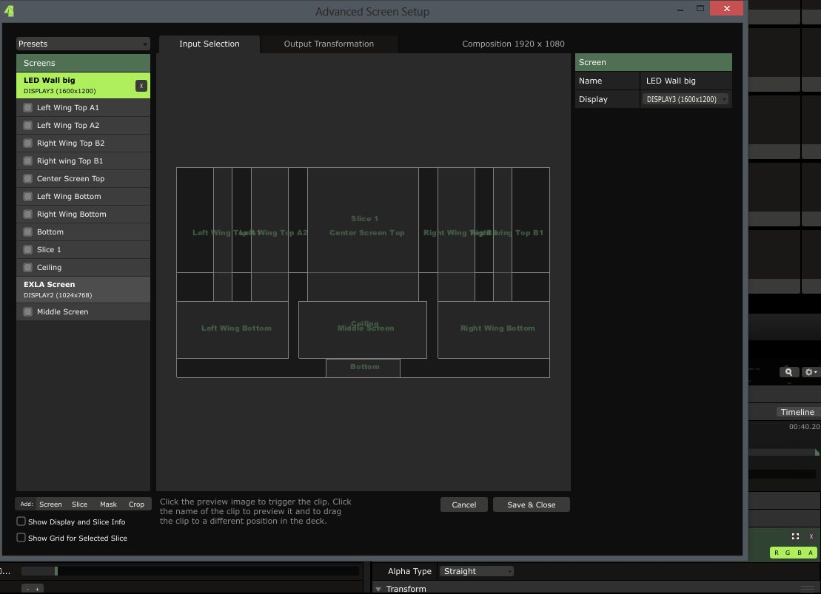Select the Center Screen Top slice icon
The image size is (821, 594).
coord(28,179)
